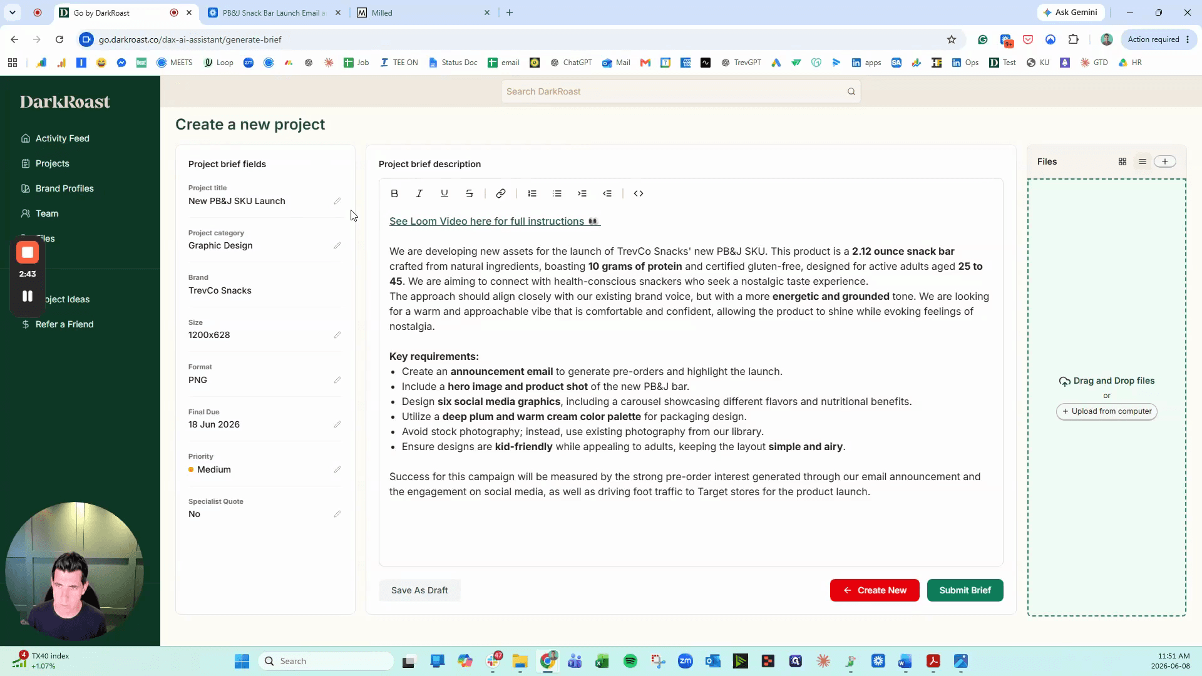
Task: Edit the Specialist Quote pencil icon
Action: [x=337, y=514]
